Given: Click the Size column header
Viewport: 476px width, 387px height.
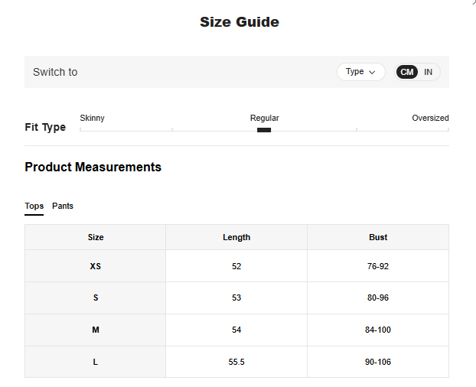Looking at the screenshot, I should [96, 237].
